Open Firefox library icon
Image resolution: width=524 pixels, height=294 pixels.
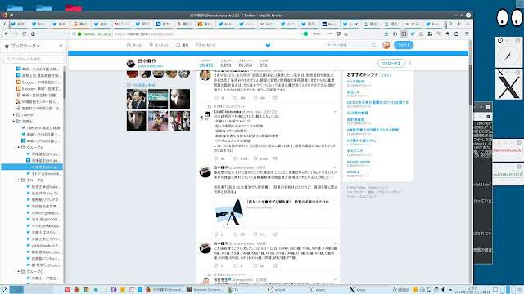pos(395,33)
